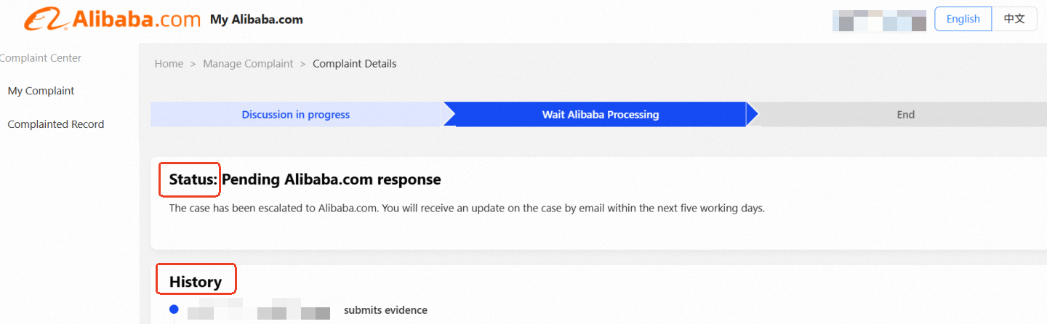Click the Status: label
Screen dimensions: 1047x324
pyautogui.click(x=193, y=179)
